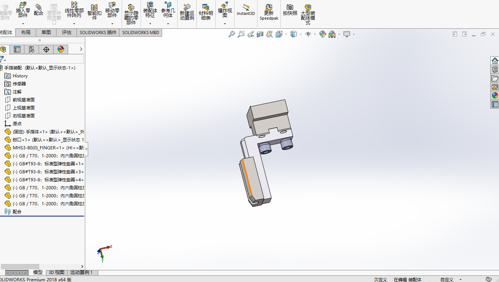Open dropdown under Insert Components (插入零部件)

23,24
